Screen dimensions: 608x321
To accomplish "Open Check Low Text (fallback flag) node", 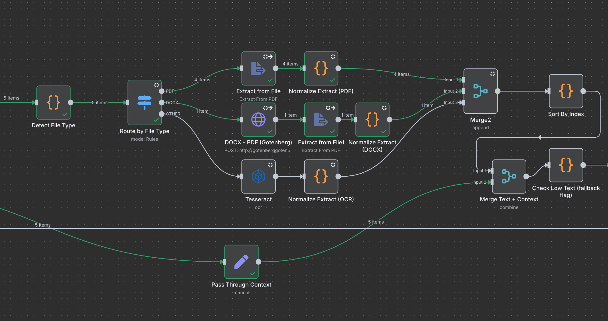I will coord(566,165).
